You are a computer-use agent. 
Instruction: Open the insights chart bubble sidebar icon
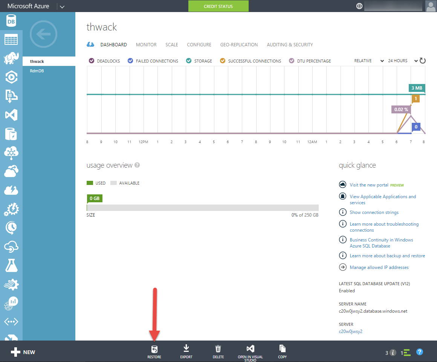[x=11, y=303]
